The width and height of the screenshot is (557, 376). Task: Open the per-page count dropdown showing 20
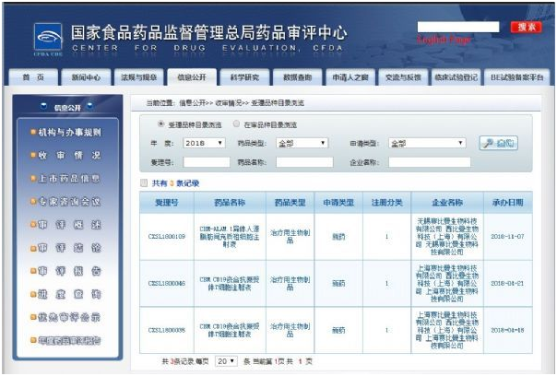tap(226, 361)
